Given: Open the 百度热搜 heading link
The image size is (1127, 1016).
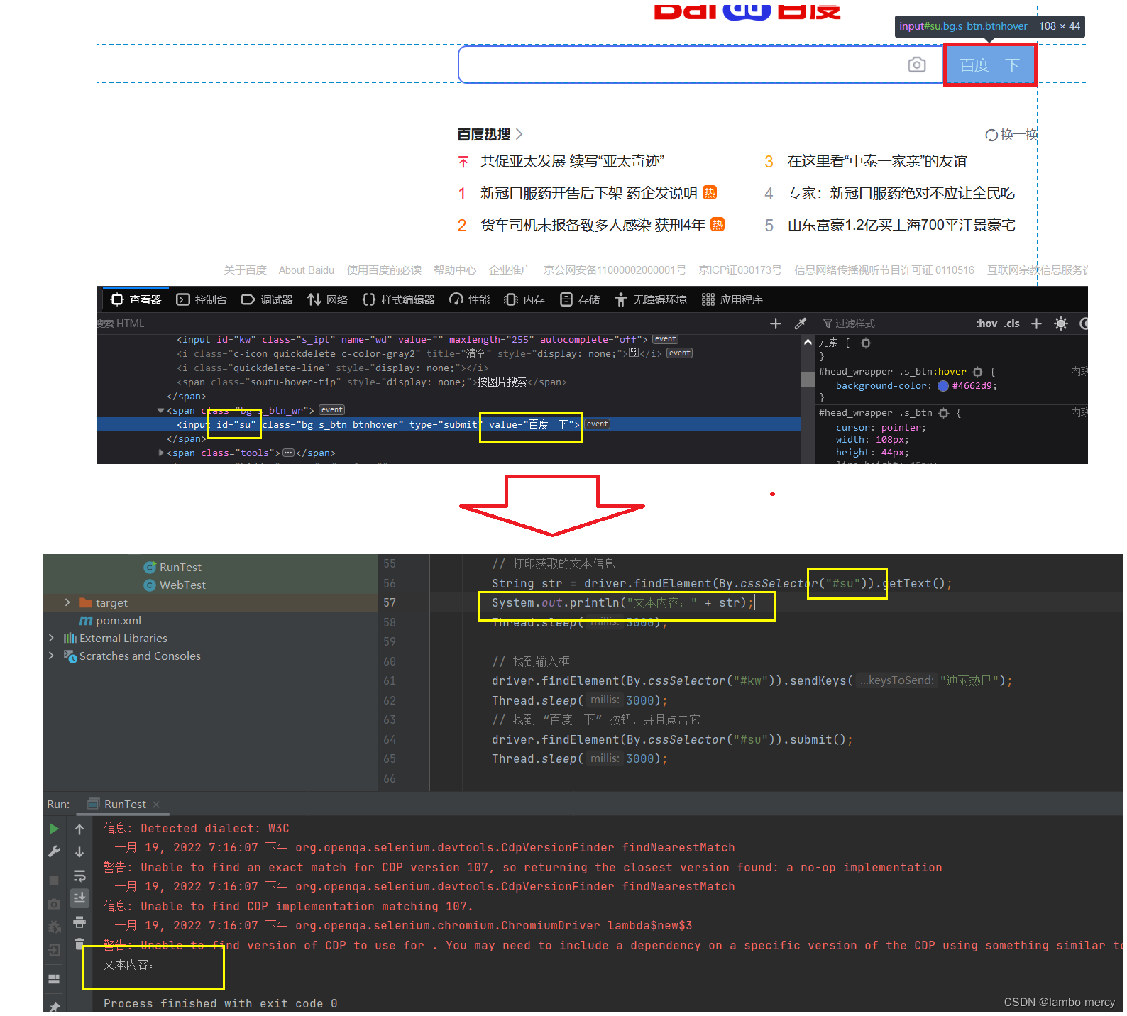Looking at the screenshot, I should (x=490, y=134).
